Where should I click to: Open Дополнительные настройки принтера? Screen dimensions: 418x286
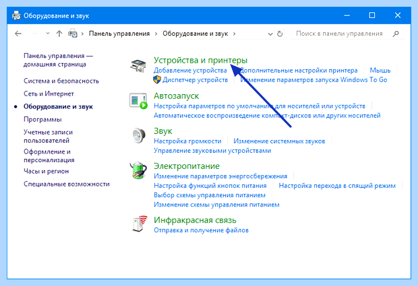[299, 71]
